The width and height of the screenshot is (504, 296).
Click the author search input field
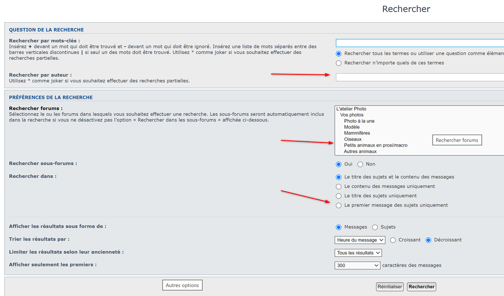420,77
